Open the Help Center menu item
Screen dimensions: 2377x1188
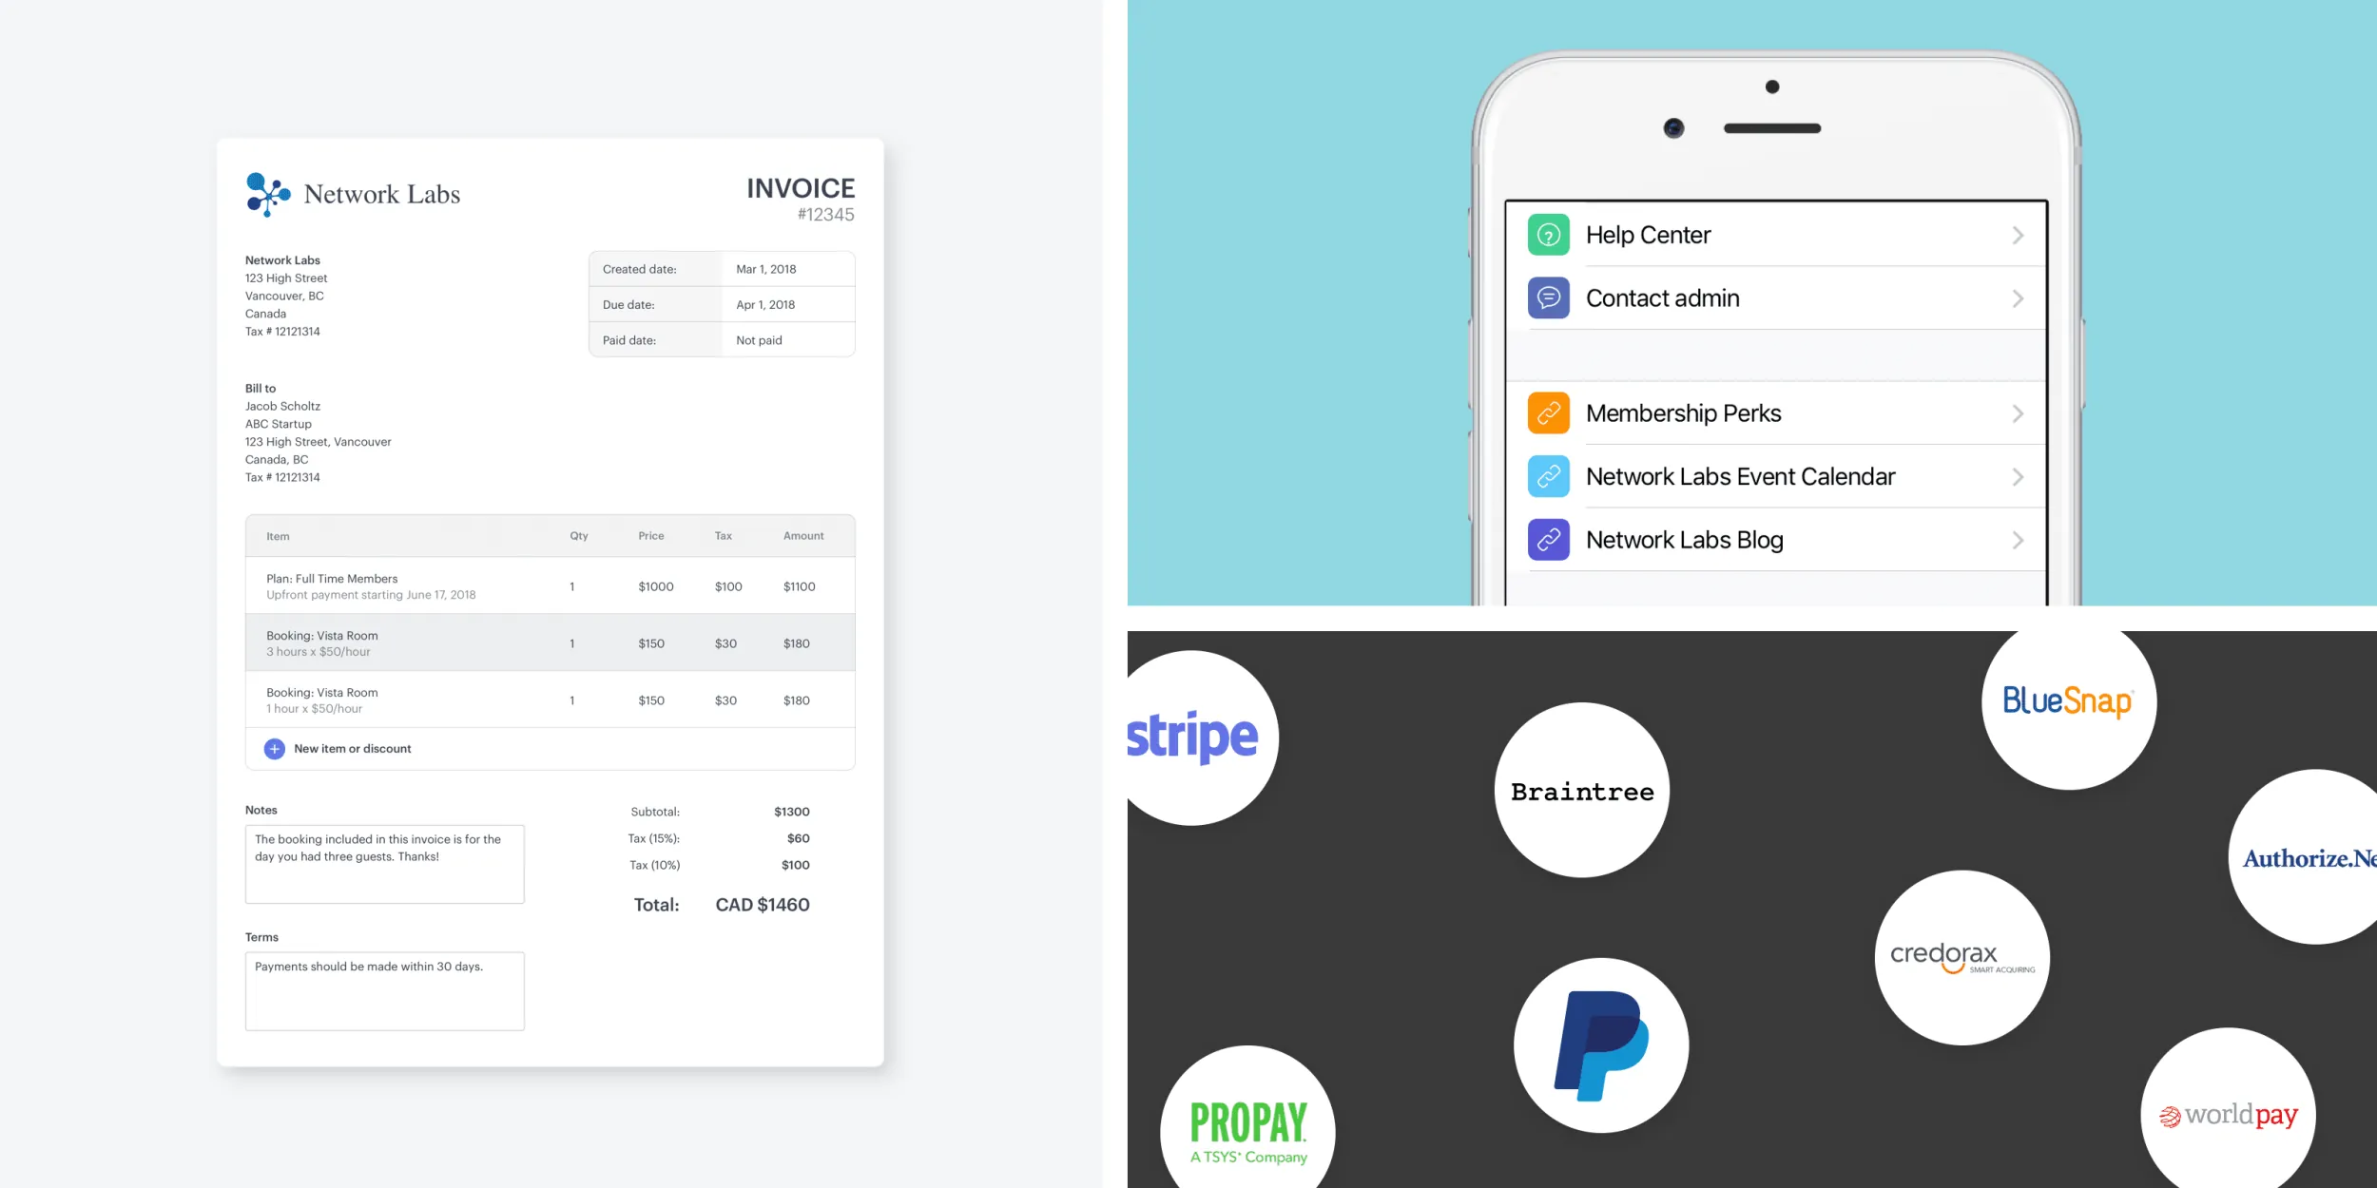click(1781, 234)
